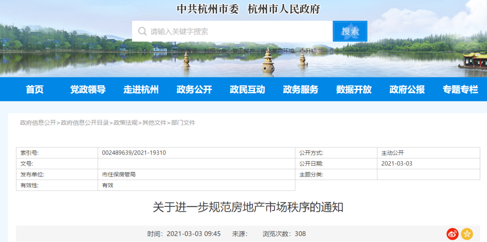Go to 政策法规 breadcrumb link
The width and height of the screenshot is (487, 242).
125,123
